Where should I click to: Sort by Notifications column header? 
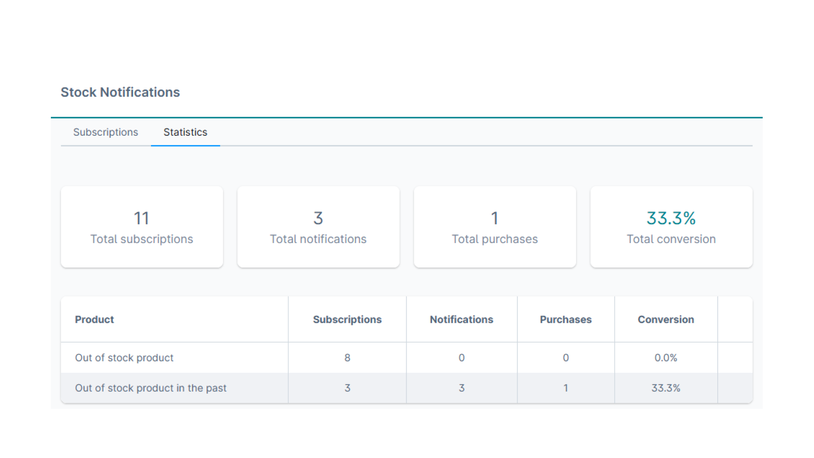461,320
